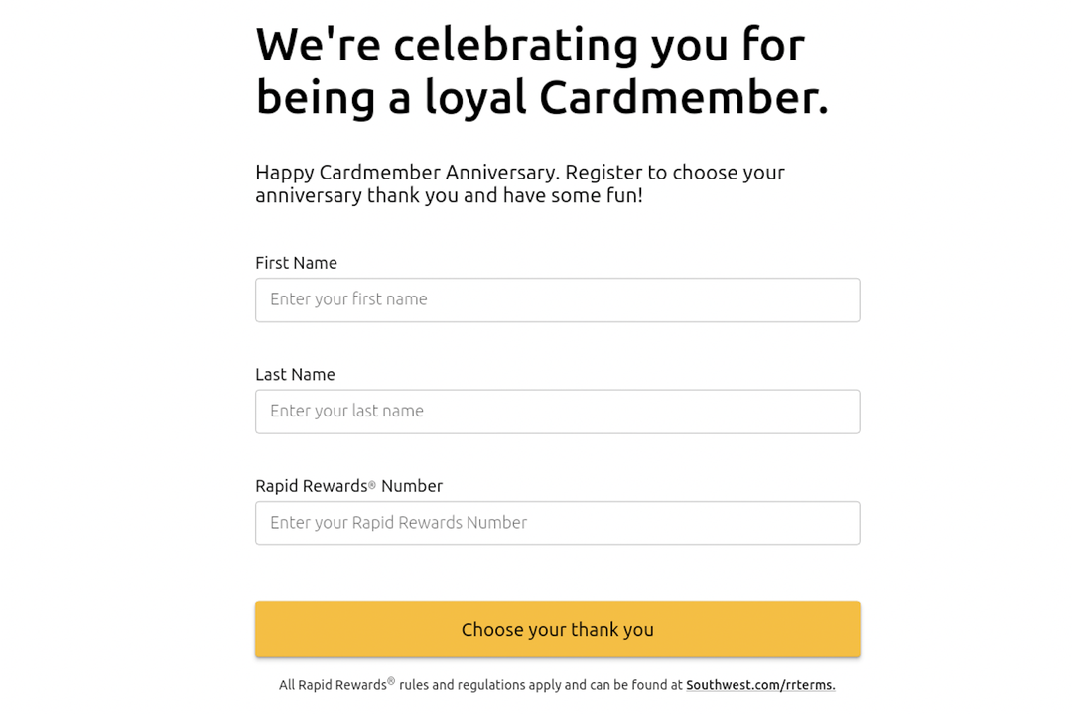Select the Enter your first name box

557,299
